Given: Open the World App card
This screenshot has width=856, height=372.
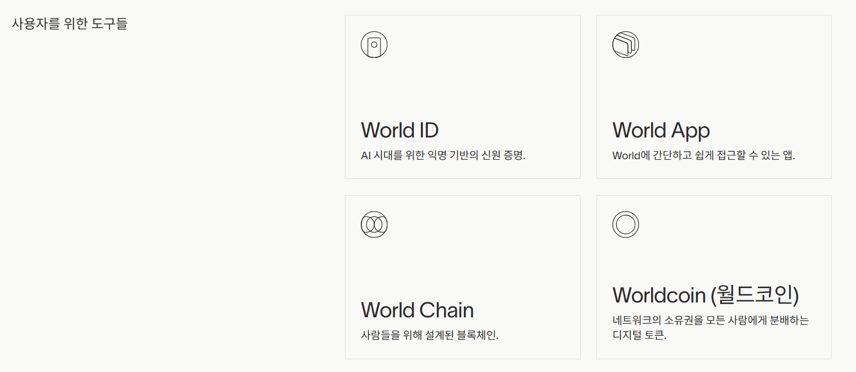Looking at the screenshot, I should pyautogui.click(x=714, y=96).
